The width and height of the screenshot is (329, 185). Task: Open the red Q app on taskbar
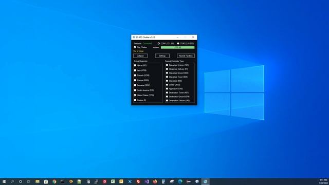coord(104,181)
